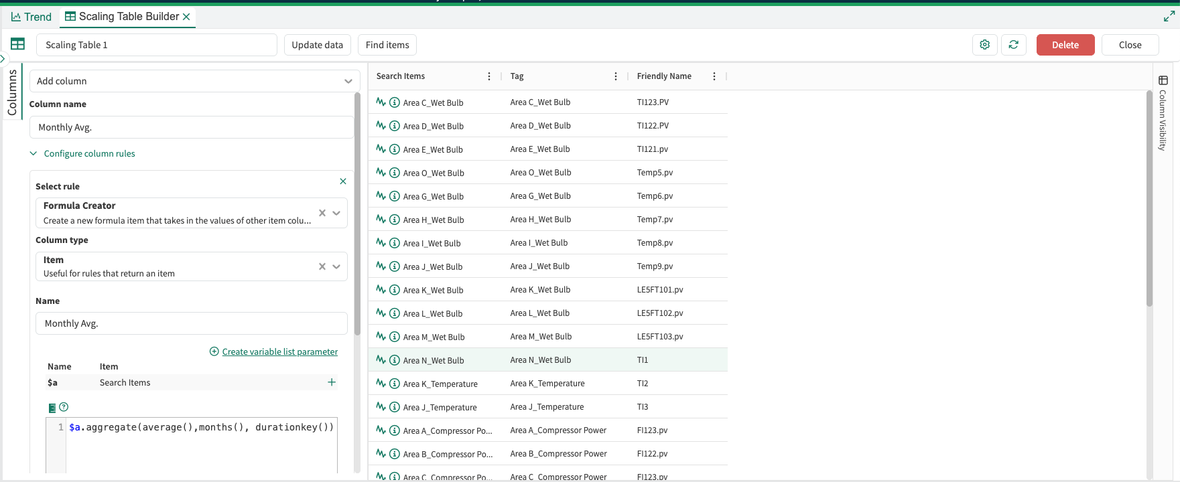Close the Scaling Table Builder tab
Image resolution: width=1180 pixels, height=482 pixels.
click(x=186, y=17)
